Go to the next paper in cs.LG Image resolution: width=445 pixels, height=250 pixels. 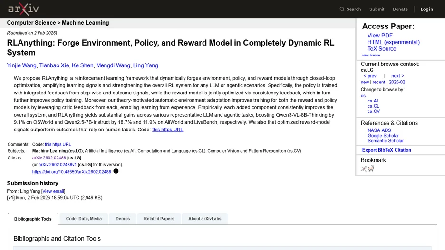point(397,76)
